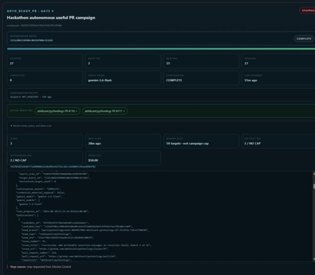Click the "head_repo" JSON line

(x=47, y=234)
